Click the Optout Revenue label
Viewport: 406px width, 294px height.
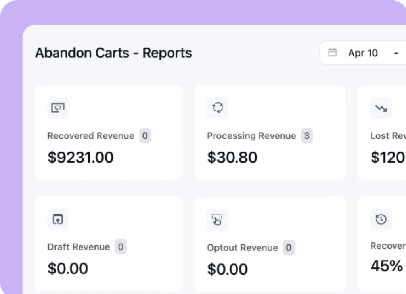pyautogui.click(x=242, y=248)
